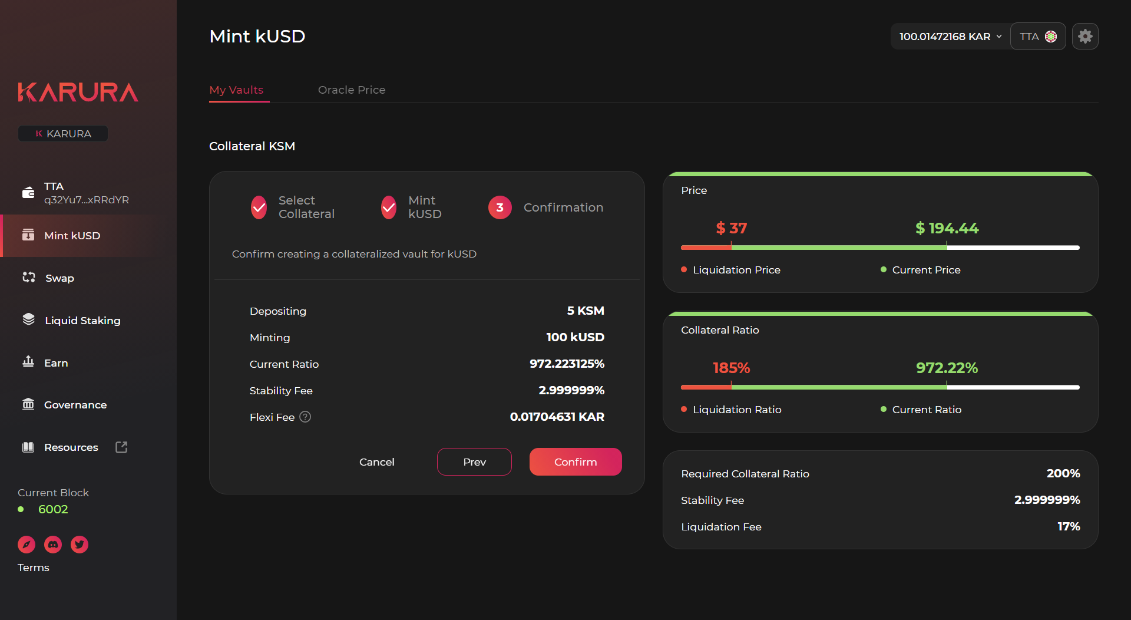Viewport: 1131px width, 620px height.
Task: Click the 185% liquidation ratio value
Action: point(731,368)
